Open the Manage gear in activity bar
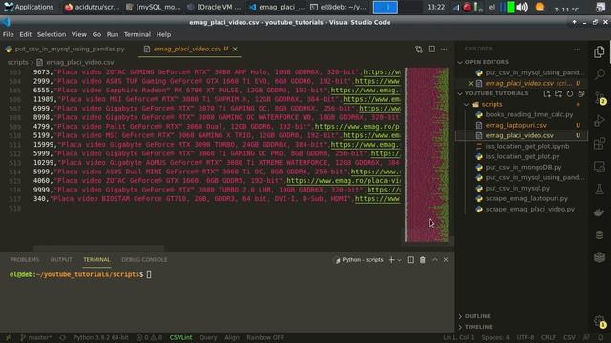 point(600,321)
